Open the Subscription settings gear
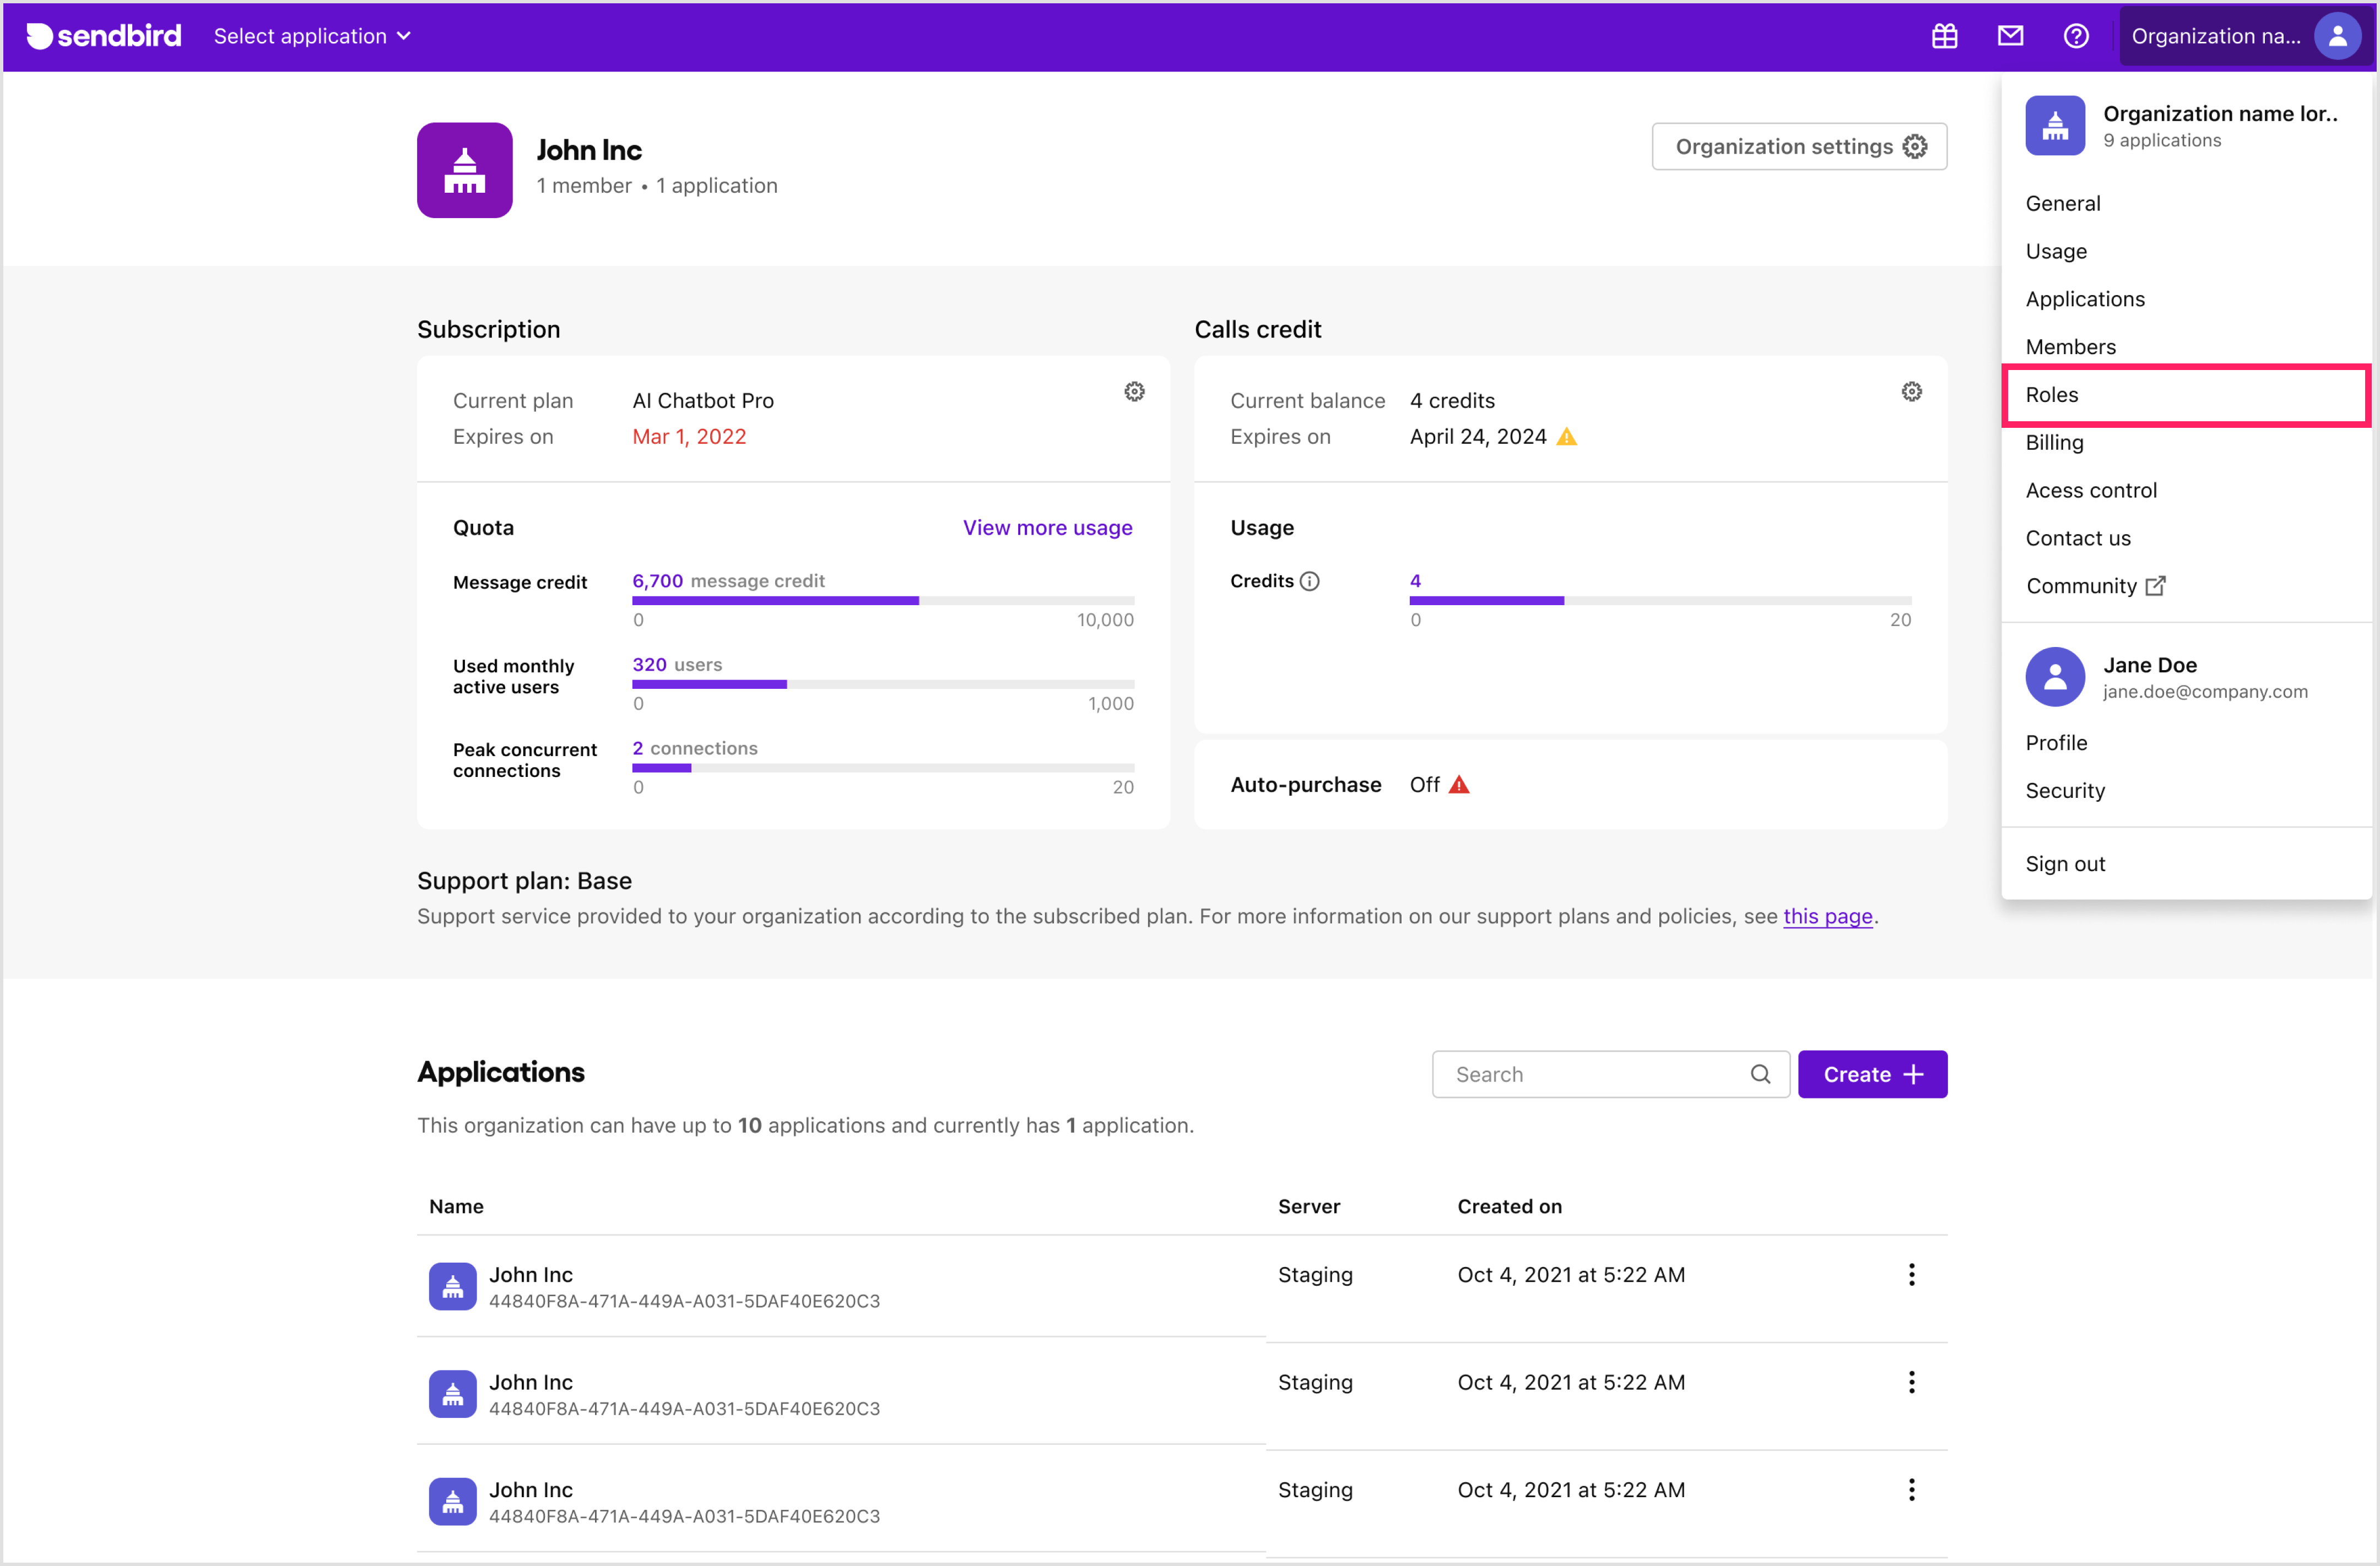The height and width of the screenshot is (1566, 2380). click(1134, 391)
